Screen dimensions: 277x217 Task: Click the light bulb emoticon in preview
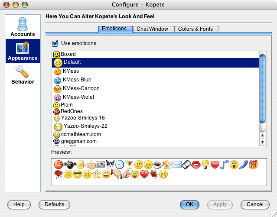point(205,165)
